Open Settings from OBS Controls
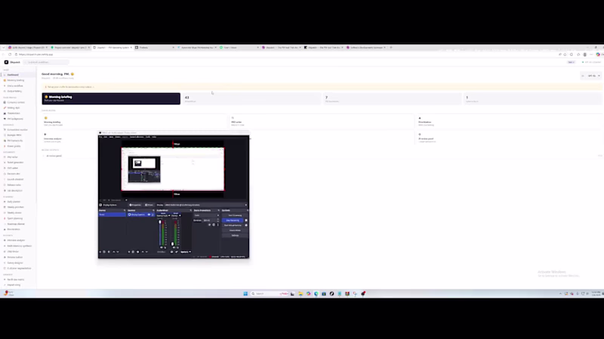The height and width of the screenshot is (339, 604). [x=235, y=235]
